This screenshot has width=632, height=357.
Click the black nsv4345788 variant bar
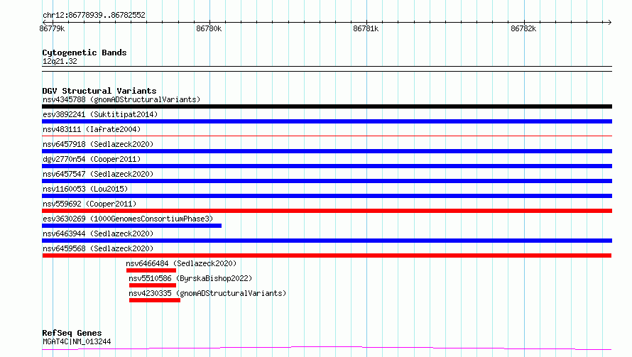click(327, 106)
